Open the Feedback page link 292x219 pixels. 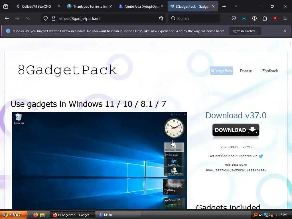(x=270, y=71)
